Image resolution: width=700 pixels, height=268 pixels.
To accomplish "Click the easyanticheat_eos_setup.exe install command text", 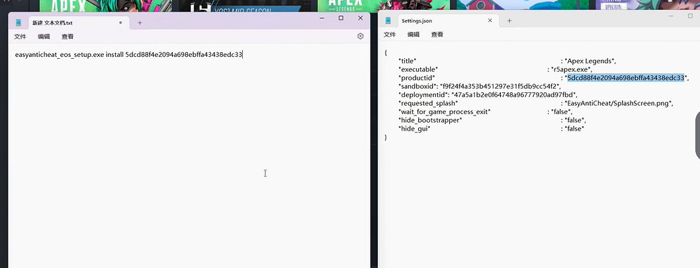I will point(128,55).
